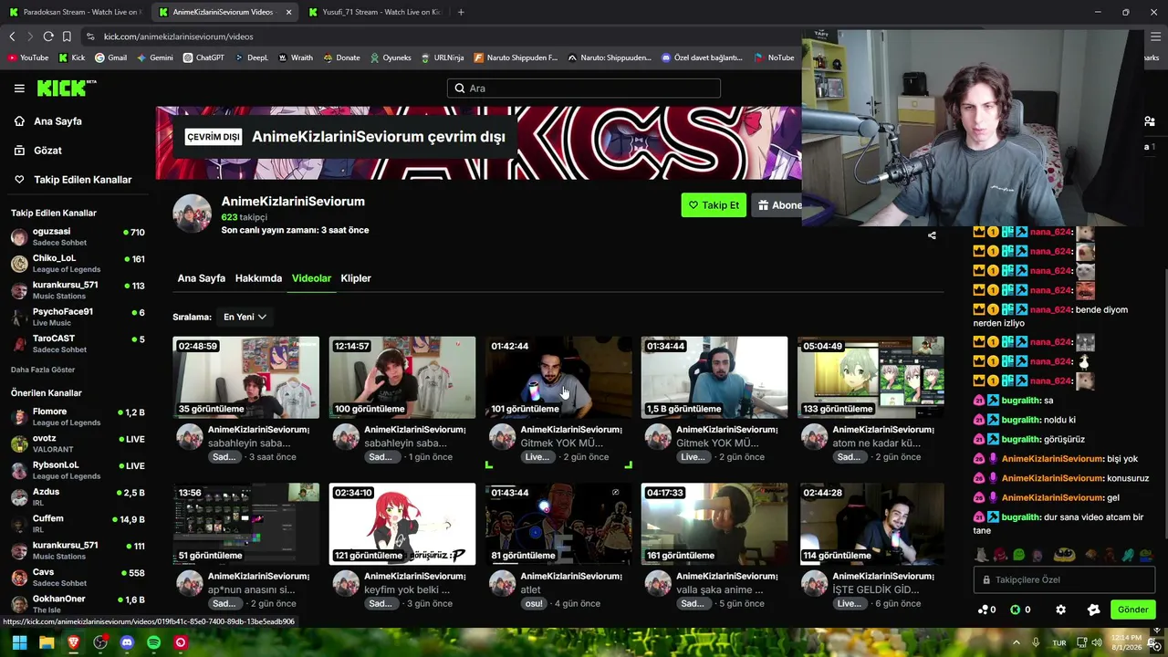Open a new browser tab
The width and height of the screenshot is (1168, 657).
(461, 12)
